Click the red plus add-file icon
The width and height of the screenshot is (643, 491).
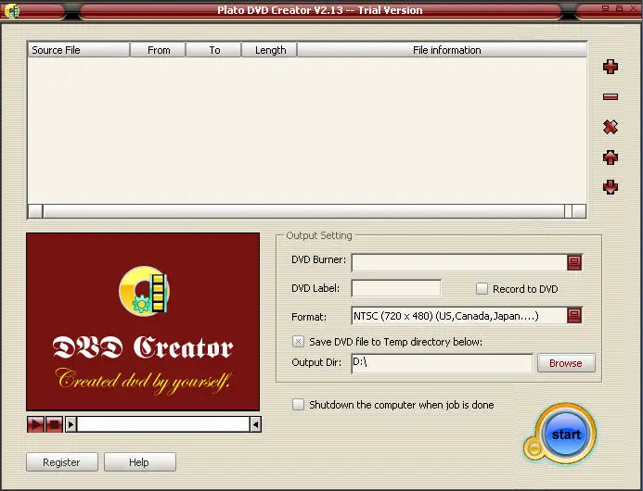(x=611, y=67)
